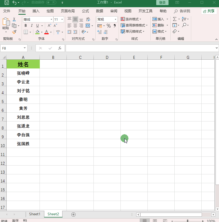Toggle the AutoSave switch
The height and width of the screenshot is (222, 219).
point(51,2)
